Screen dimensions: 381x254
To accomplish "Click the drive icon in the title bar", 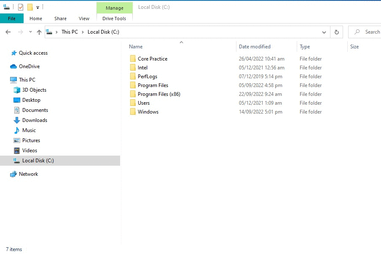I will click(7, 7).
